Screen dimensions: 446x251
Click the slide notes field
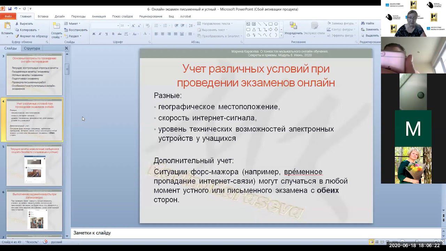256,233
